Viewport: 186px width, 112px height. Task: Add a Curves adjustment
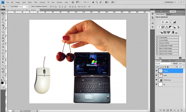coord(170,22)
